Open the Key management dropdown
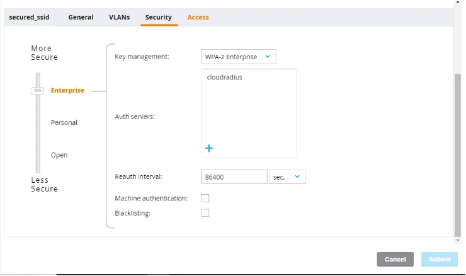This screenshot has height=276, width=466. coord(238,57)
